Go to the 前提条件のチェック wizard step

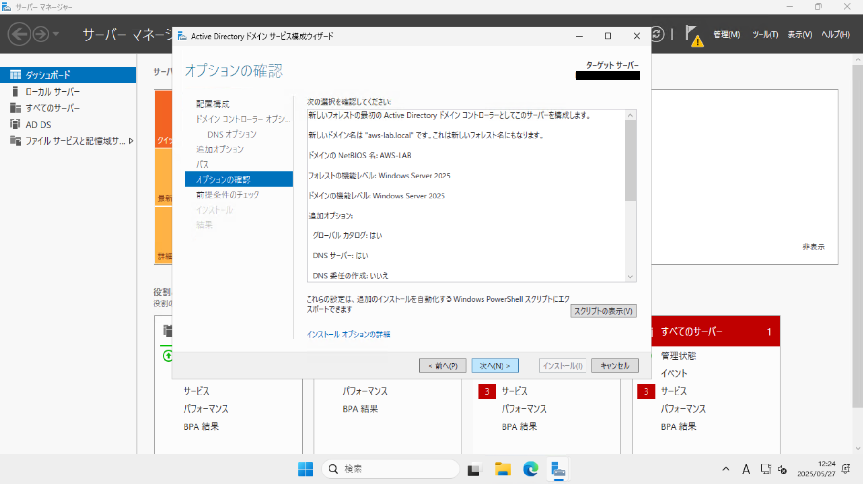227,195
